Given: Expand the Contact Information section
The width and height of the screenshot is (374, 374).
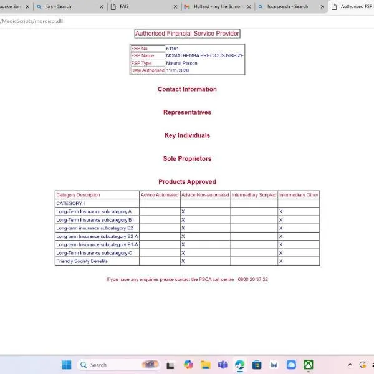Looking at the screenshot, I should (x=187, y=89).
